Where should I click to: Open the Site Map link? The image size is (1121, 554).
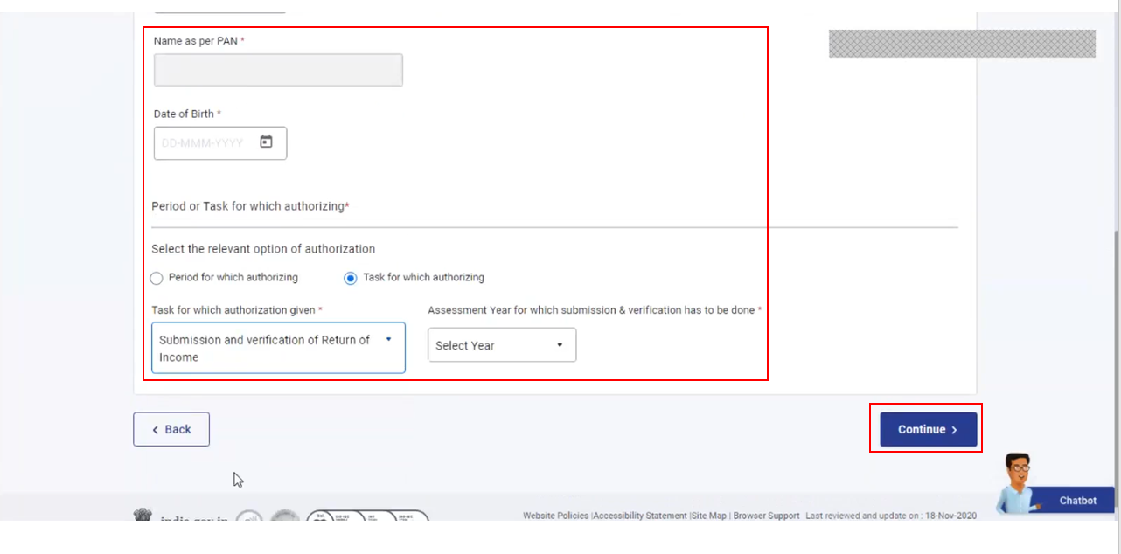[x=709, y=516]
